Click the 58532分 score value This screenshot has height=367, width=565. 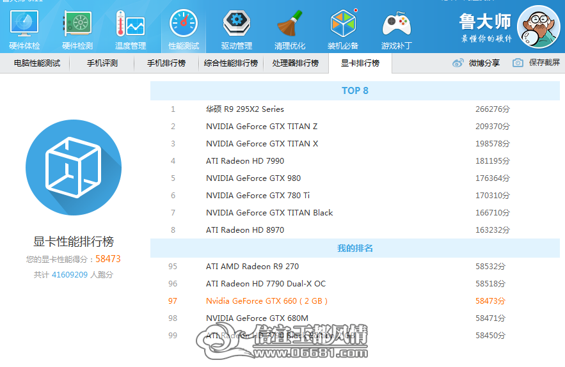(x=490, y=267)
